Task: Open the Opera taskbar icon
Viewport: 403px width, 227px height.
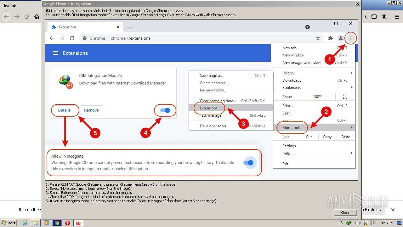Action: tap(67, 223)
